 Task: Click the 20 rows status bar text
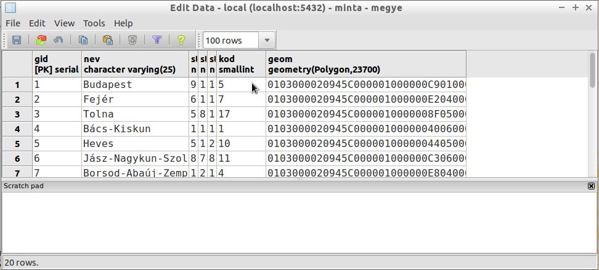pyautogui.click(x=22, y=263)
